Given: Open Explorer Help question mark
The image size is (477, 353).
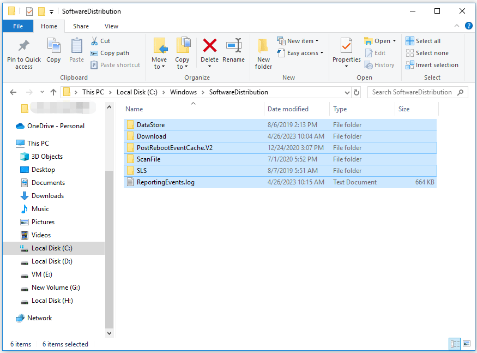Looking at the screenshot, I should point(468,26).
